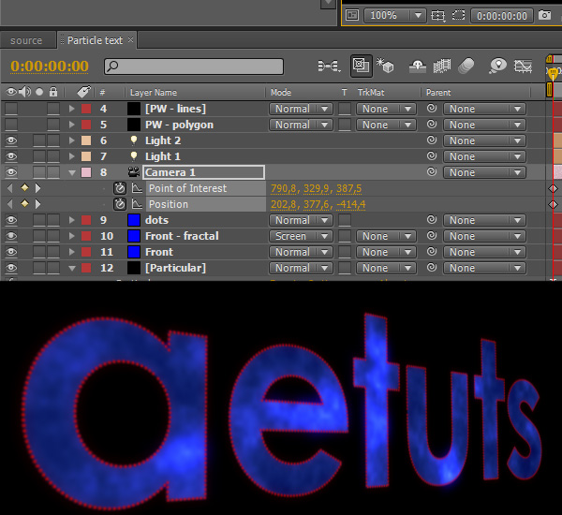The image size is (562, 515).
Task: Collapse the [Particular] layer
Action: pos(72,268)
